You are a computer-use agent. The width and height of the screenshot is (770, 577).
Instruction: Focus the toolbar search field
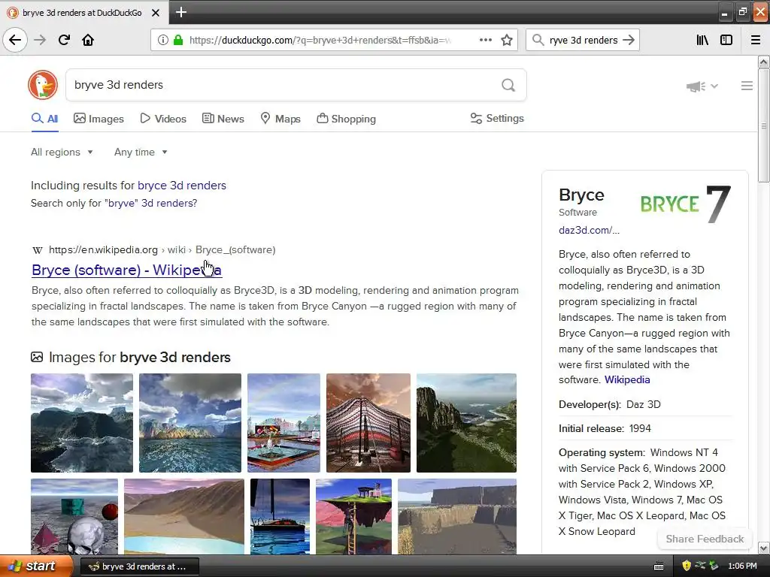pyautogui.click(x=584, y=40)
